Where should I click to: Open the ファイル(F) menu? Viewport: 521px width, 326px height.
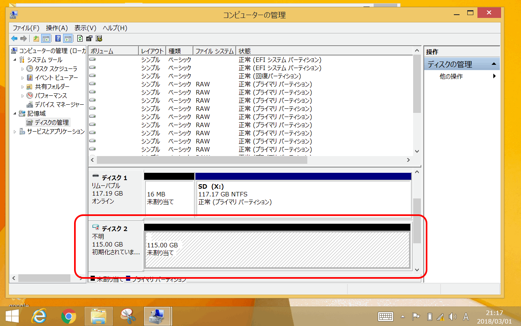pyautogui.click(x=26, y=28)
